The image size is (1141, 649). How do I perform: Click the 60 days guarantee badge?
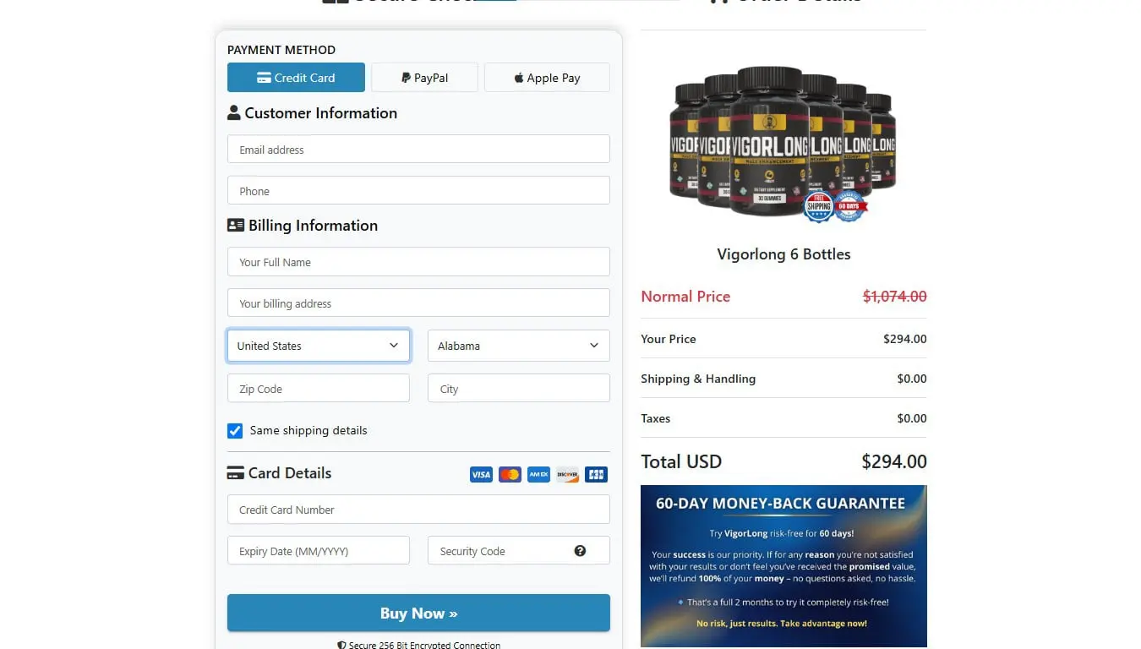[849, 206]
